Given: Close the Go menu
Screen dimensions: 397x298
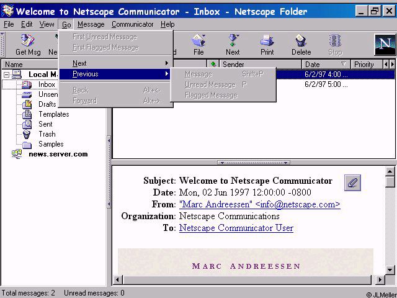Looking at the screenshot, I should coord(66,25).
